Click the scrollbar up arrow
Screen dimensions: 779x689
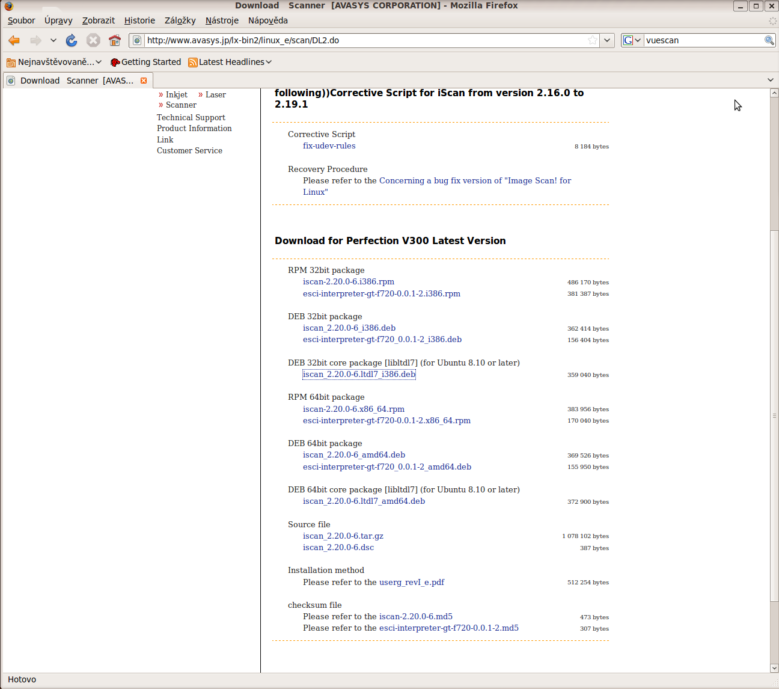(x=774, y=93)
